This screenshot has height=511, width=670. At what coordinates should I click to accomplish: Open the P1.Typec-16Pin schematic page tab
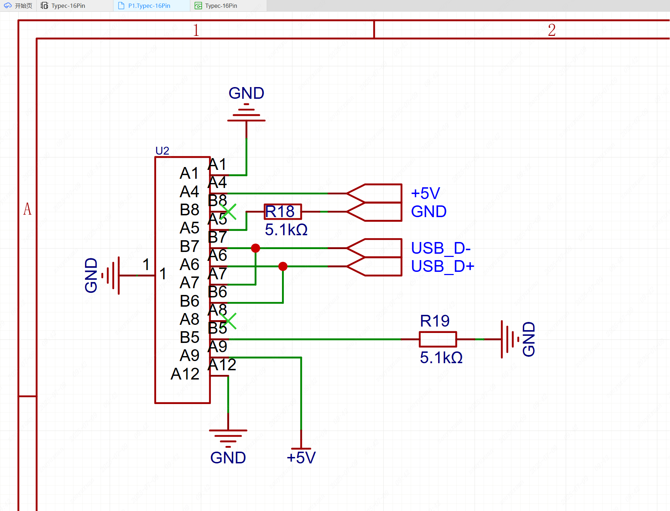pyautogui.click(x=149, y=6)
